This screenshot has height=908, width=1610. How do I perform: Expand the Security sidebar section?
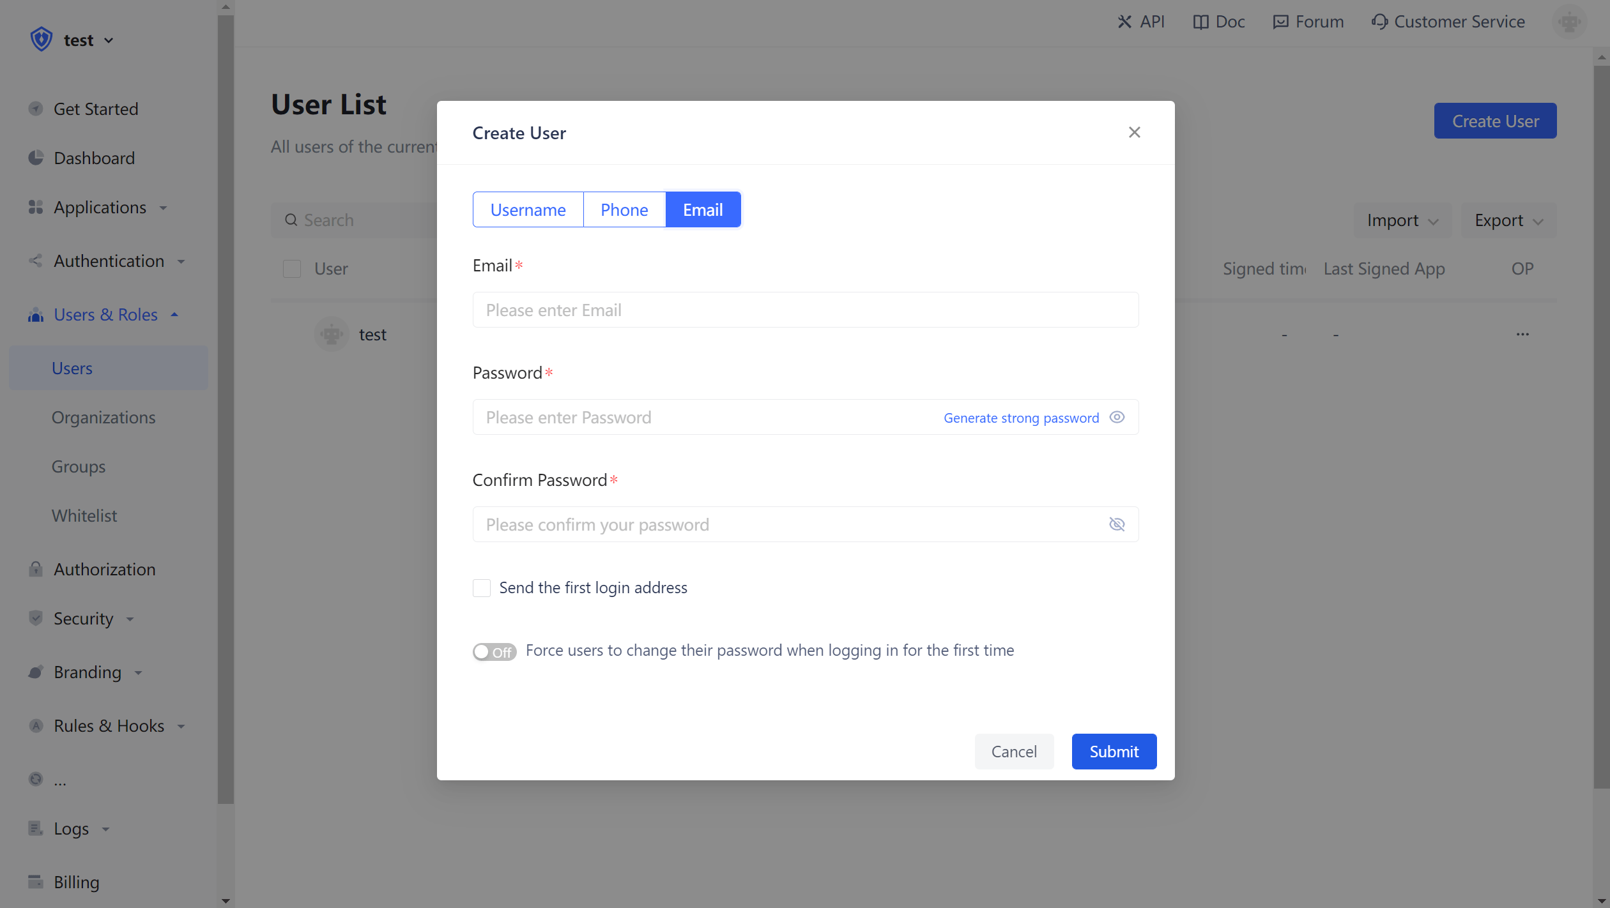tap(84, 619)
